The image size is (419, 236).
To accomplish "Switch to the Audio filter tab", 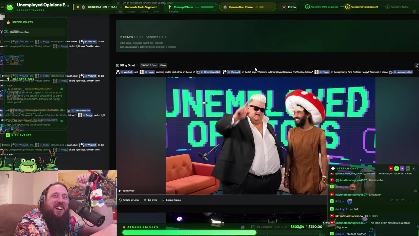I will click(x=156, y=11).
